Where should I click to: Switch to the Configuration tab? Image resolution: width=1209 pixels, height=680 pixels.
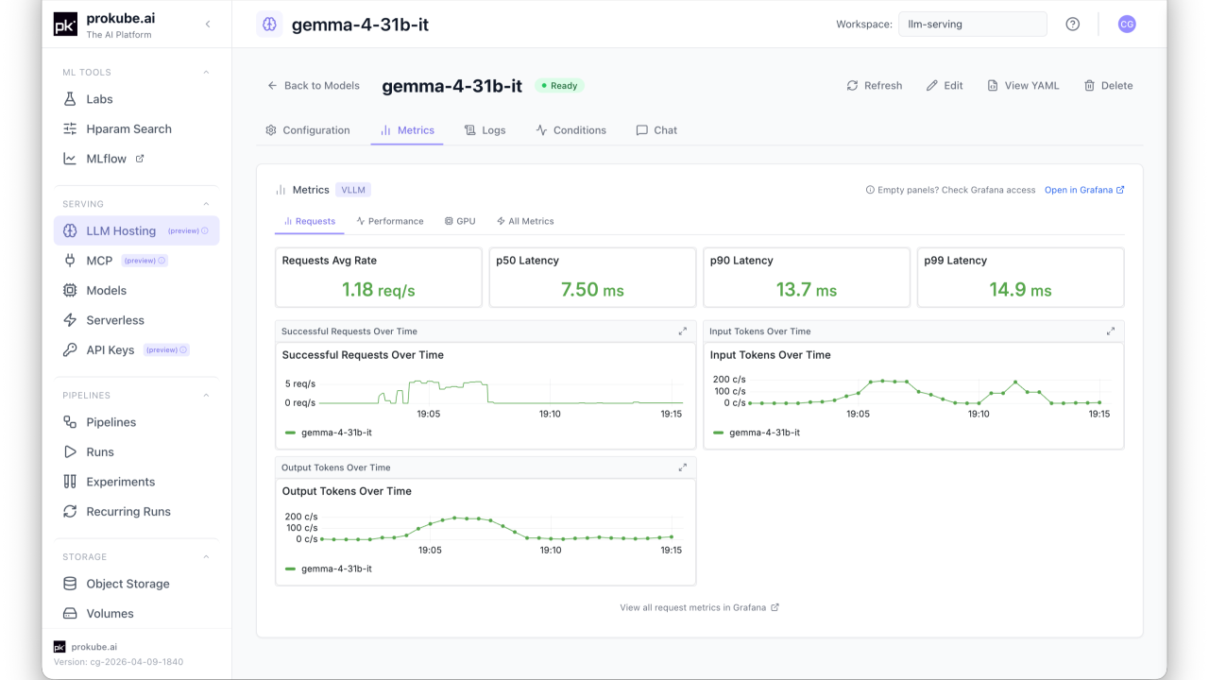[308, 130]
